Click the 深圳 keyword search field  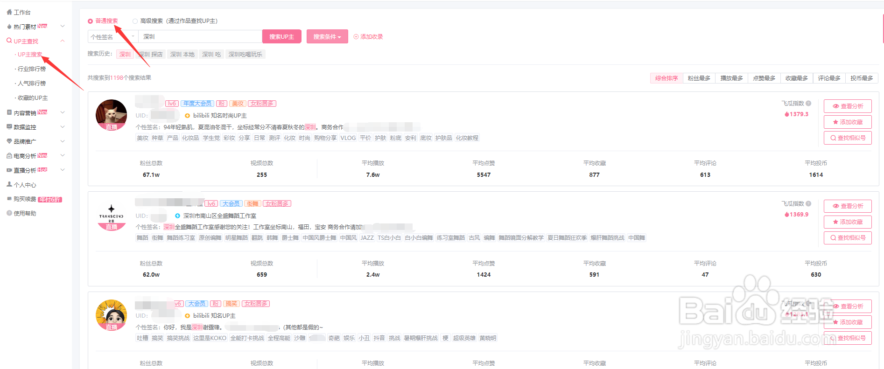200,37
